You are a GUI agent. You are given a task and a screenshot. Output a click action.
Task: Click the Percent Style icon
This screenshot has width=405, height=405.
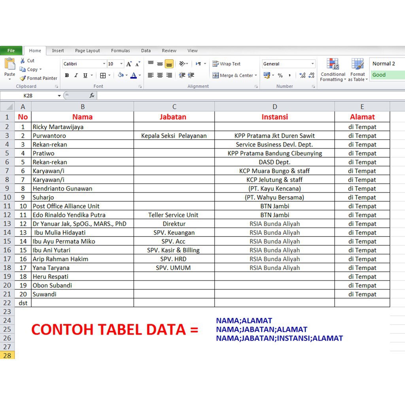click(x=280, y=75)
